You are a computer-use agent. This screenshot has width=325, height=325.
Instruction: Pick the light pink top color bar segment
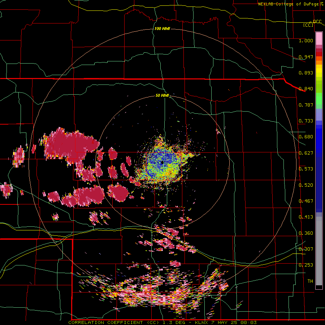click(319, 39)
